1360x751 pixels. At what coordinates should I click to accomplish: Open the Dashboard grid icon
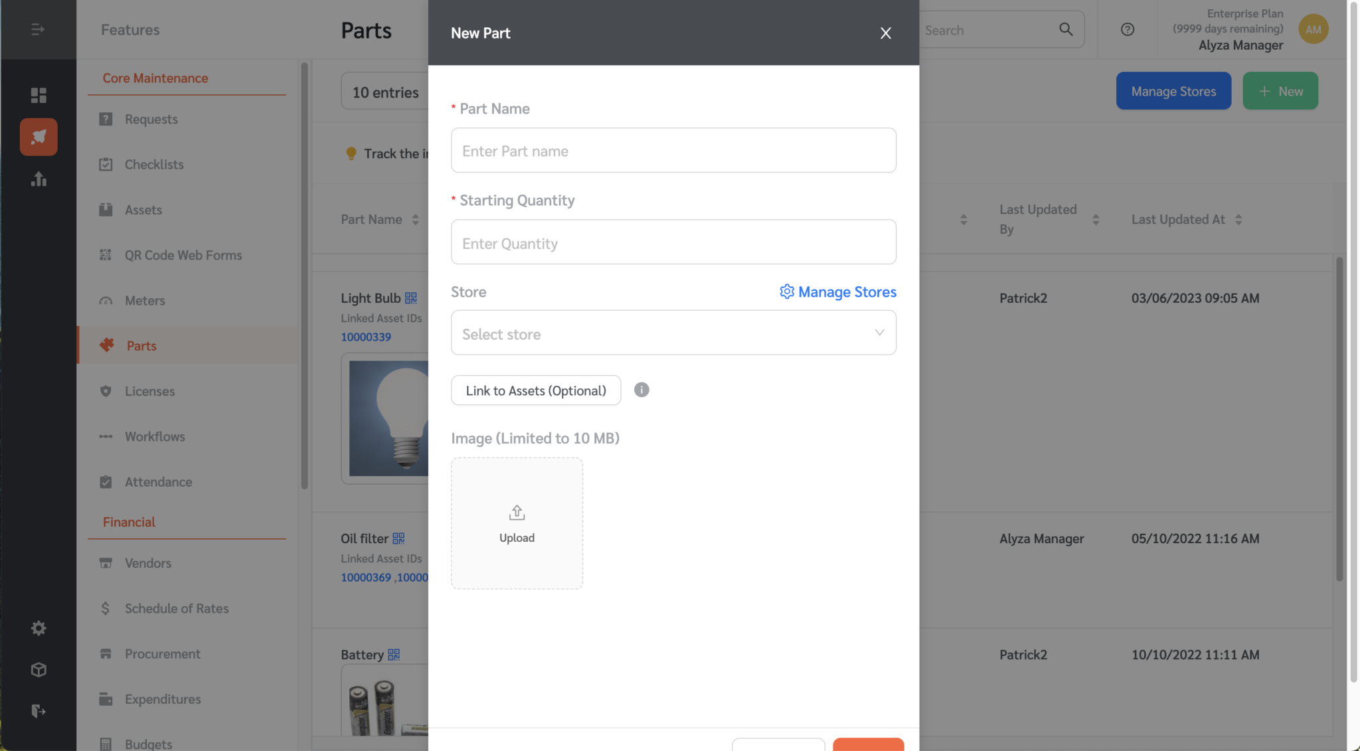38,95
